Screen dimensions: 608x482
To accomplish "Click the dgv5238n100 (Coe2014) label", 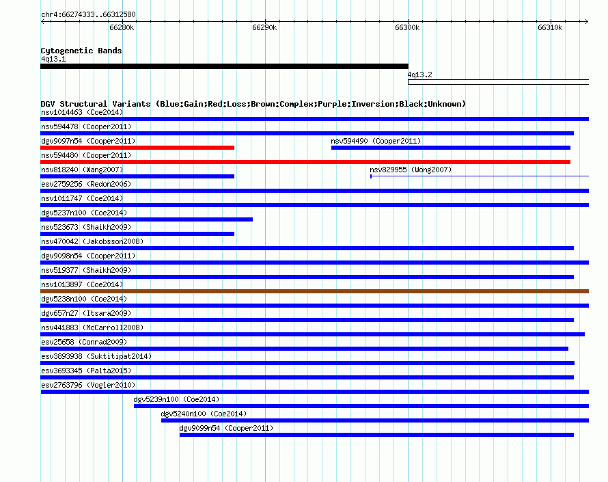I will point(84,299).
